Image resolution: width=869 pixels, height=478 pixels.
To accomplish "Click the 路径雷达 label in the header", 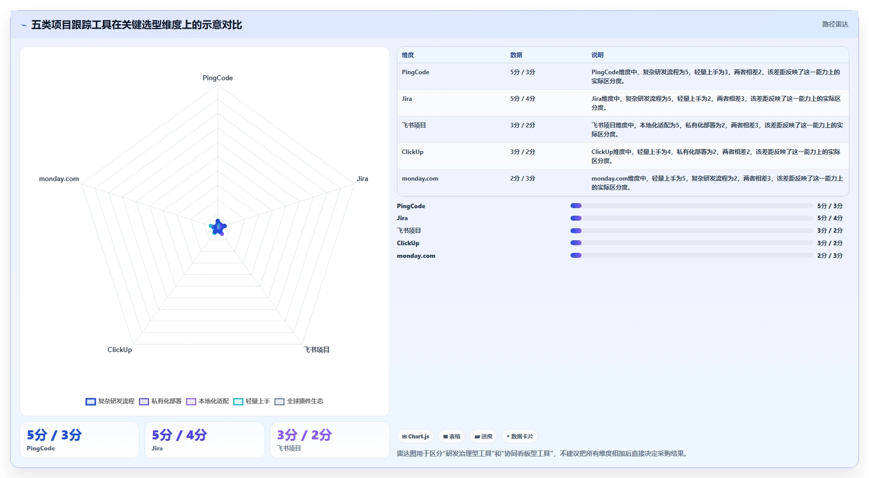I will [x=835, y=24].
